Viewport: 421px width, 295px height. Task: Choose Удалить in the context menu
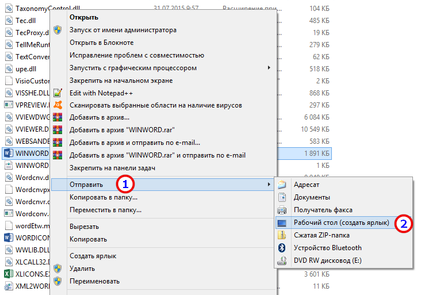tap(82, 269)
